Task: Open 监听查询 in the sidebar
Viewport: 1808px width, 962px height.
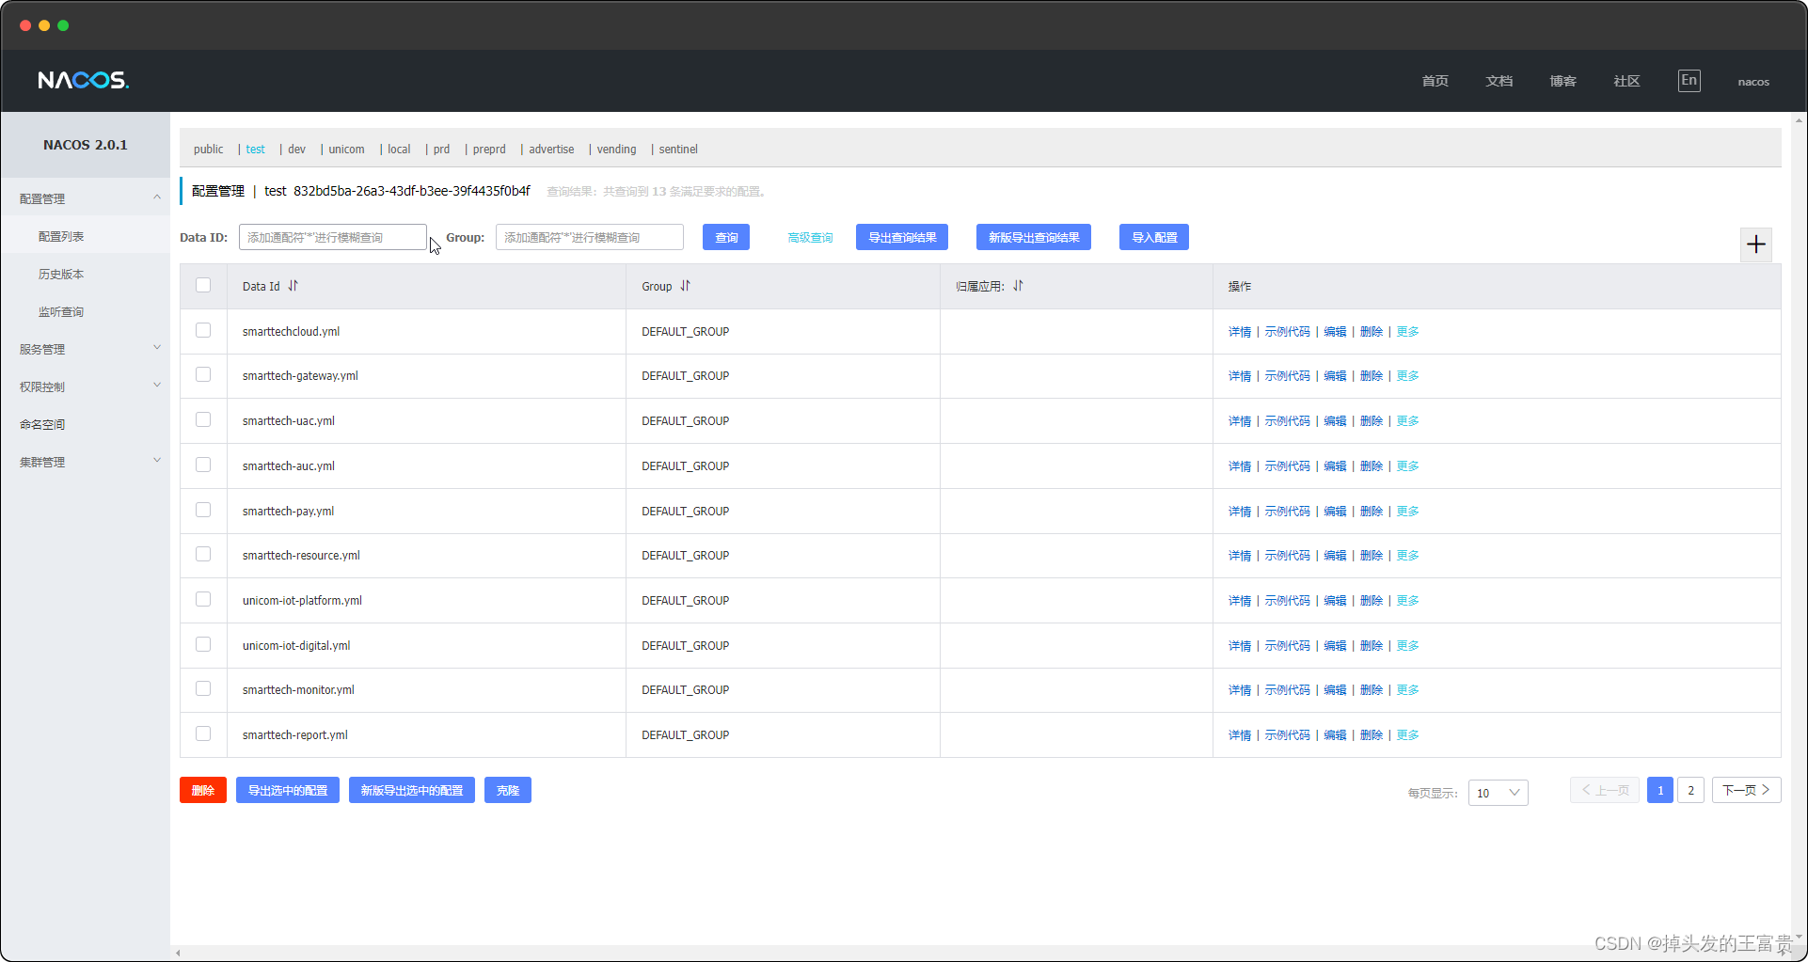Action: 61,311
